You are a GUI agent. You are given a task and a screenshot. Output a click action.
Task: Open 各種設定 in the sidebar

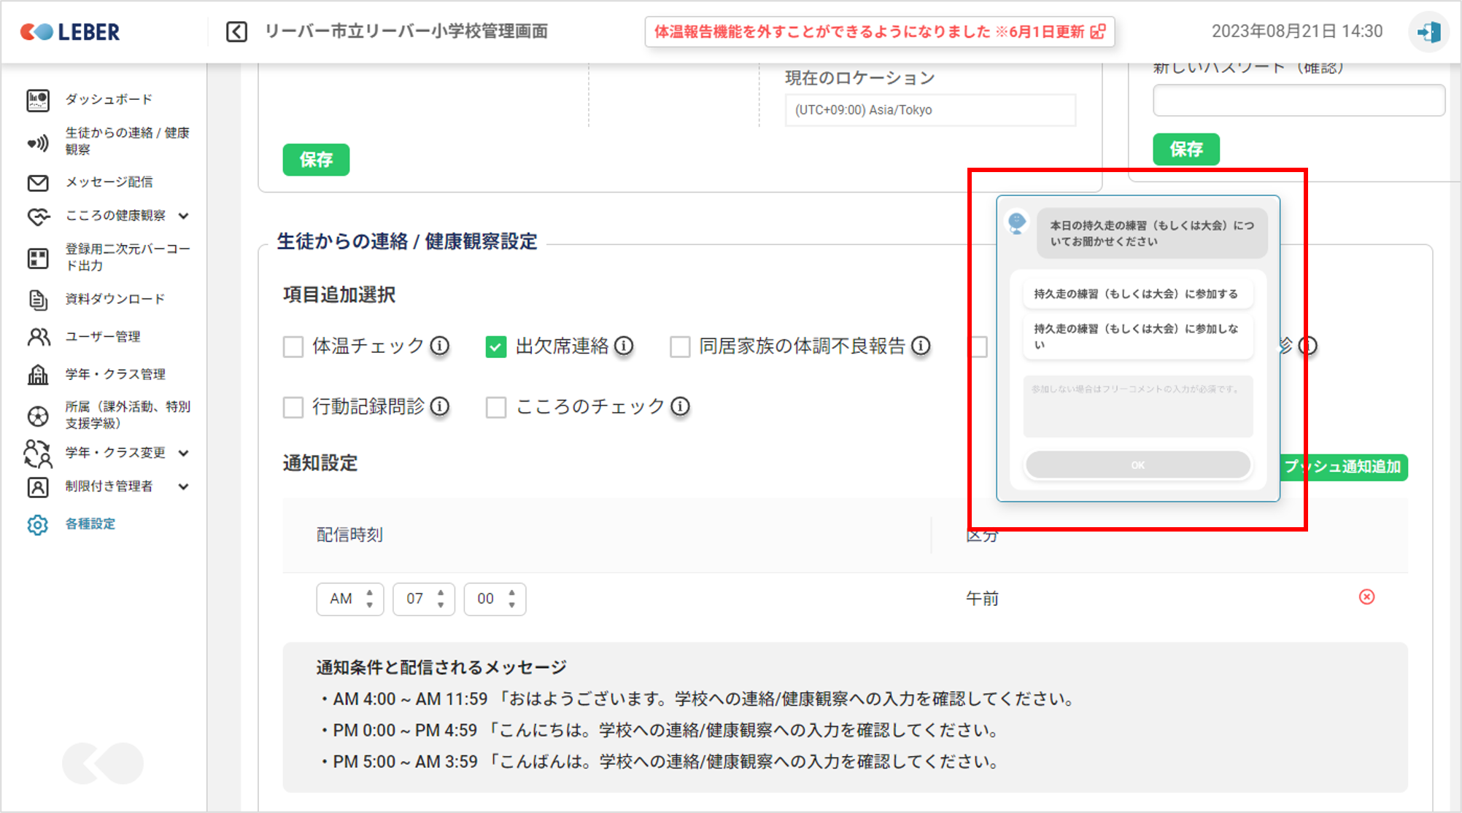[90, 524]
